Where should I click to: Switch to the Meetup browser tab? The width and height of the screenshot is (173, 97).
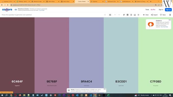(23, 2)
